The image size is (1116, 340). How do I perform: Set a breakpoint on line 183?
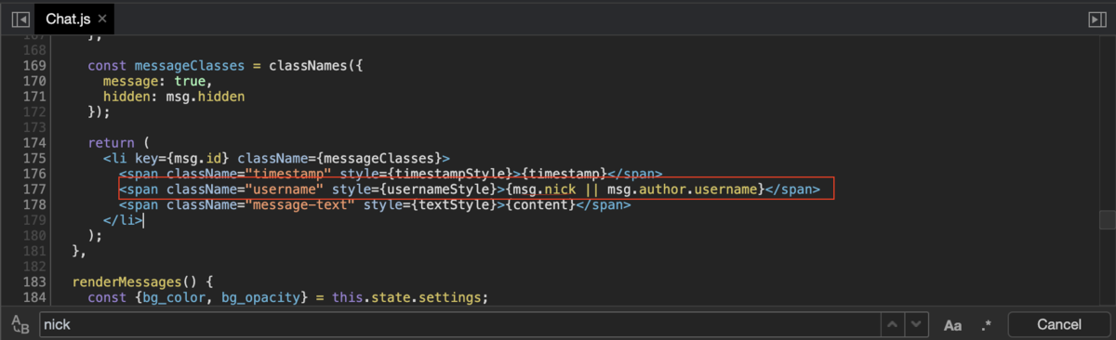pos(33,281)
